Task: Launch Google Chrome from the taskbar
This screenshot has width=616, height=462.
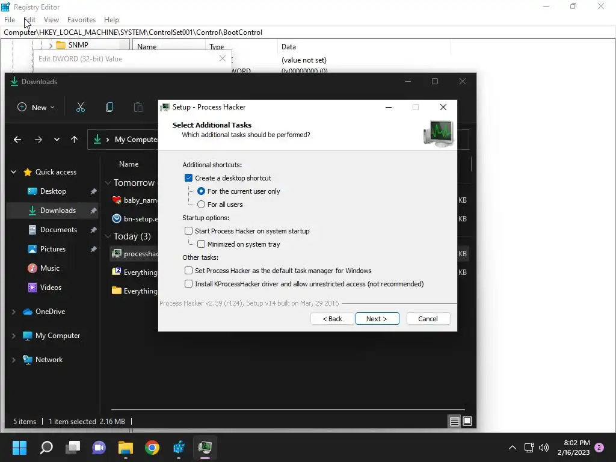Action: point(152,447)
